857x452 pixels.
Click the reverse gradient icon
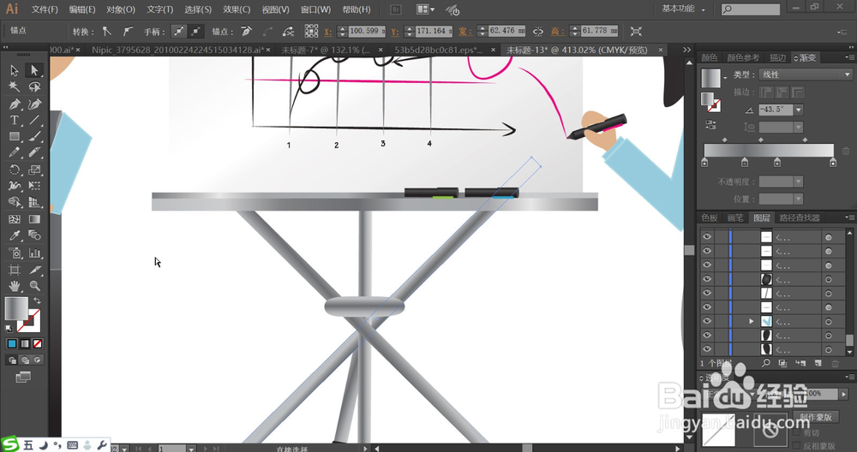pos(710,125)
